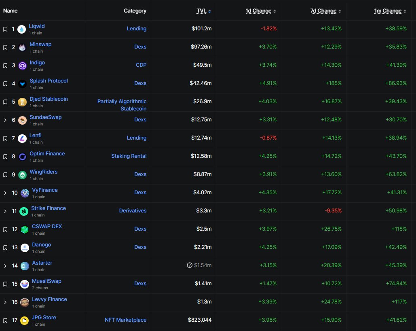Image resolution: width=416 pixels, height=331 pixels.
Task: Click the Liqwid protocol logo icon
Action: [21, 29]
